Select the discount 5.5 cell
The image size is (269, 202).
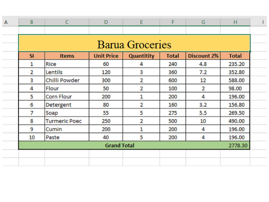[203, 113]
